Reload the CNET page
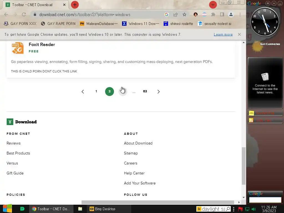 click(24, 14)
